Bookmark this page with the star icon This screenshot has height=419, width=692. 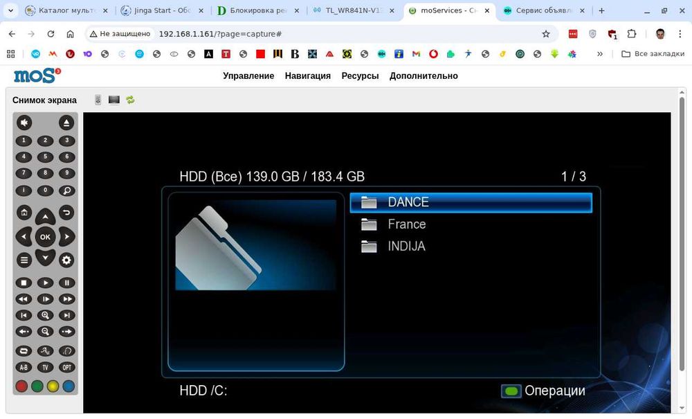coord(546,34)
